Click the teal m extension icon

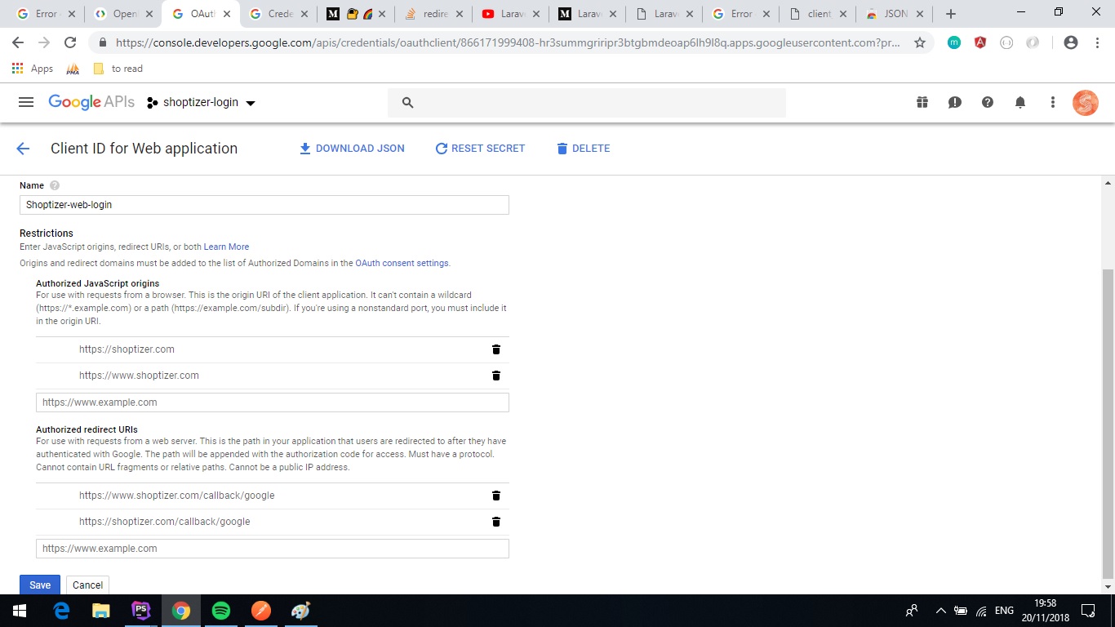click(x=954, y=42)
